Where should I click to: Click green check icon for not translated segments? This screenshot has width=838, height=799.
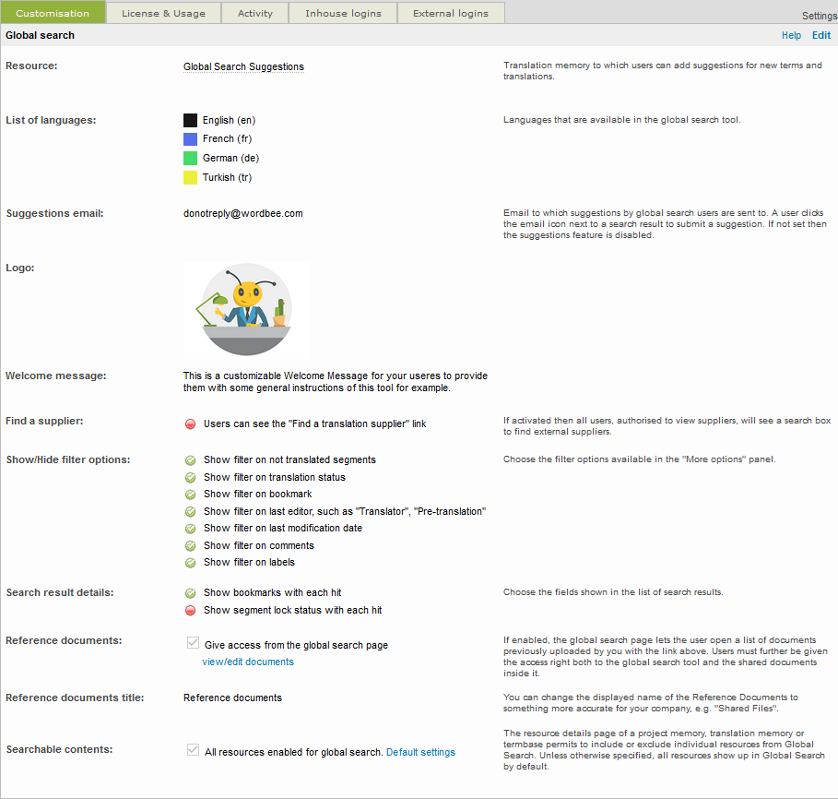click(x=190, y=459)
